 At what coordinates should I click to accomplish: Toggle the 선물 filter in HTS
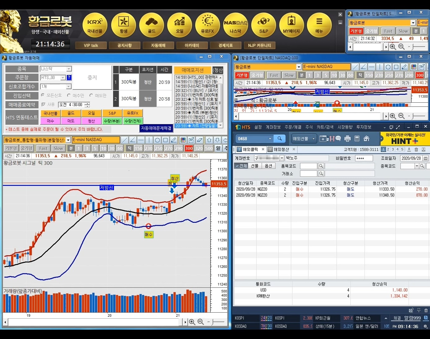(255, 166)
